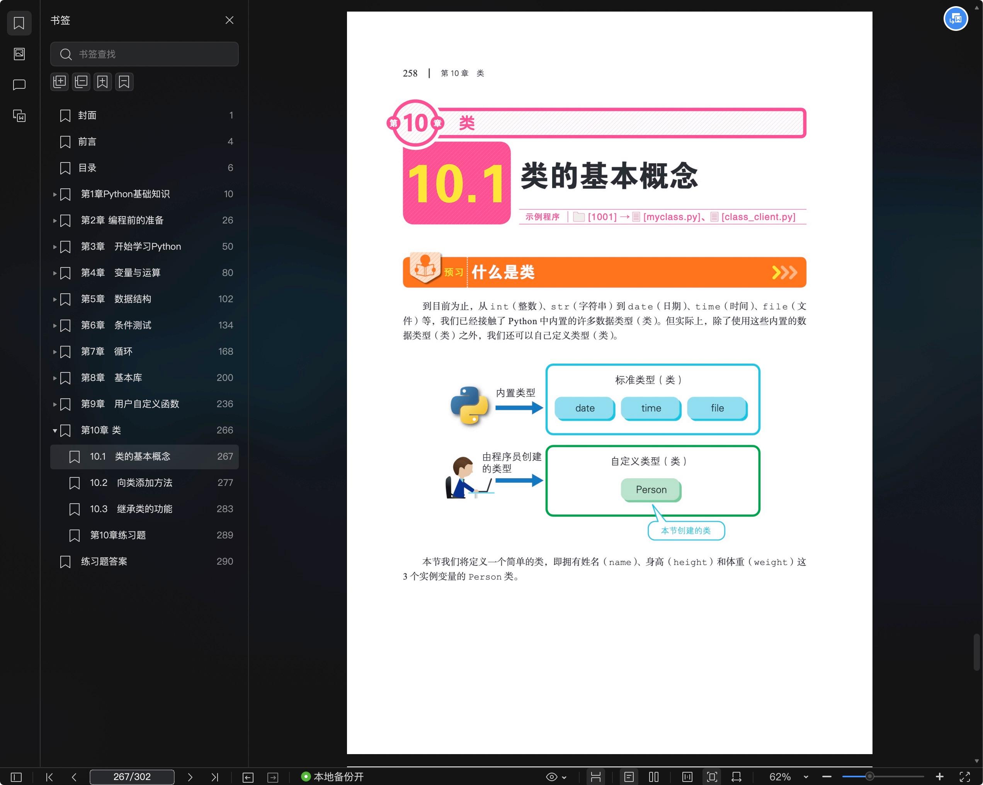
Task: Set actual size 1:1 view
Action: point(687,777)
